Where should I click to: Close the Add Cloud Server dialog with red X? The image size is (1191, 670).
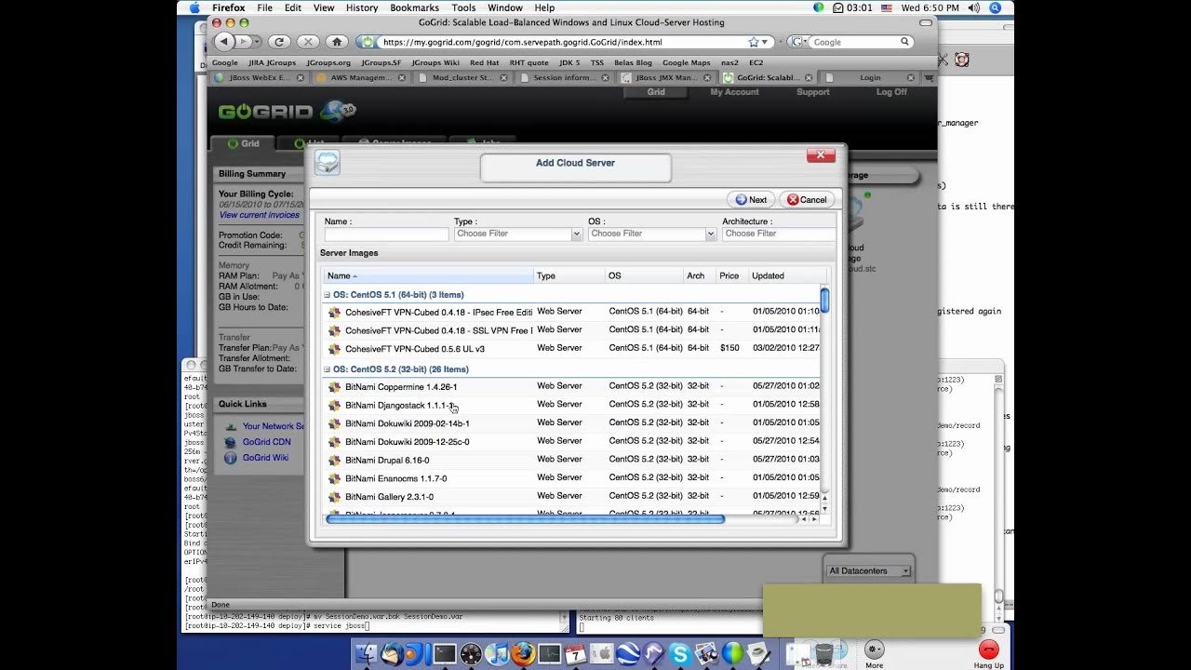(x=821, y=155)
